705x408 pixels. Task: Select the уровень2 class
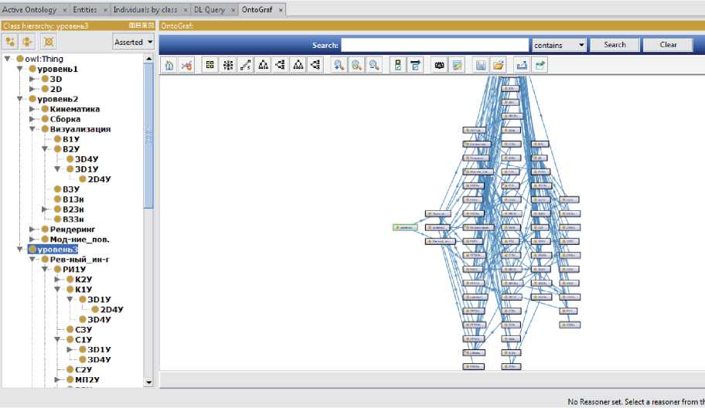[x=53, y=99]
